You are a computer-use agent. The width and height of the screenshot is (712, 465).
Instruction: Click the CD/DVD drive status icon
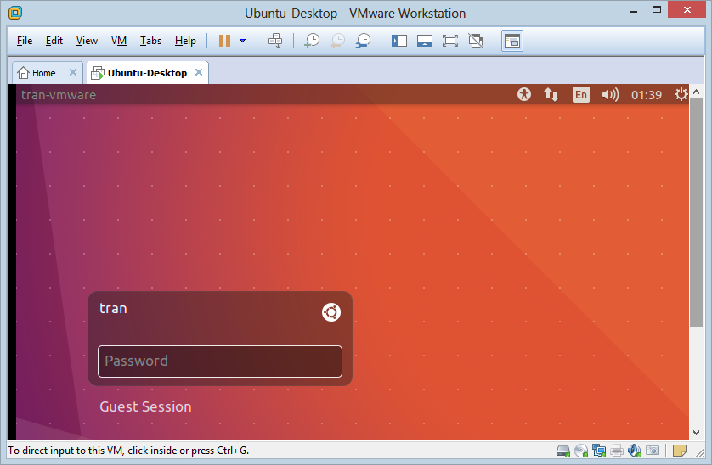coord(581,451)
